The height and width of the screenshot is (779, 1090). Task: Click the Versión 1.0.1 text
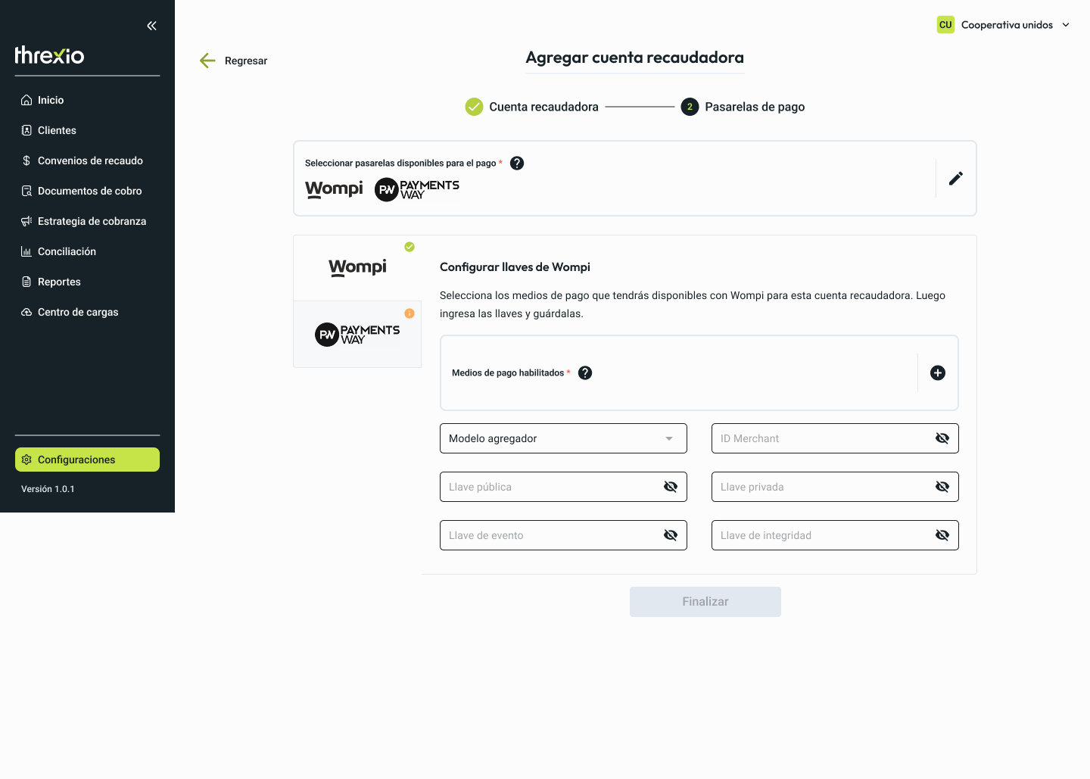(48, 489)
